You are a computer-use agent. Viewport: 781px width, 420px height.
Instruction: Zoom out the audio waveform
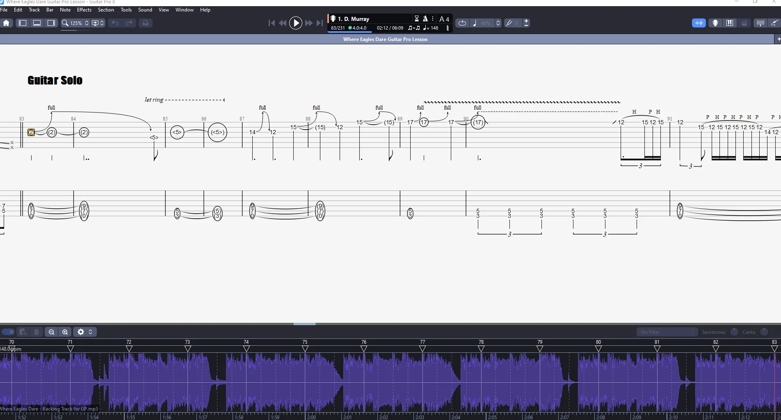51,332
